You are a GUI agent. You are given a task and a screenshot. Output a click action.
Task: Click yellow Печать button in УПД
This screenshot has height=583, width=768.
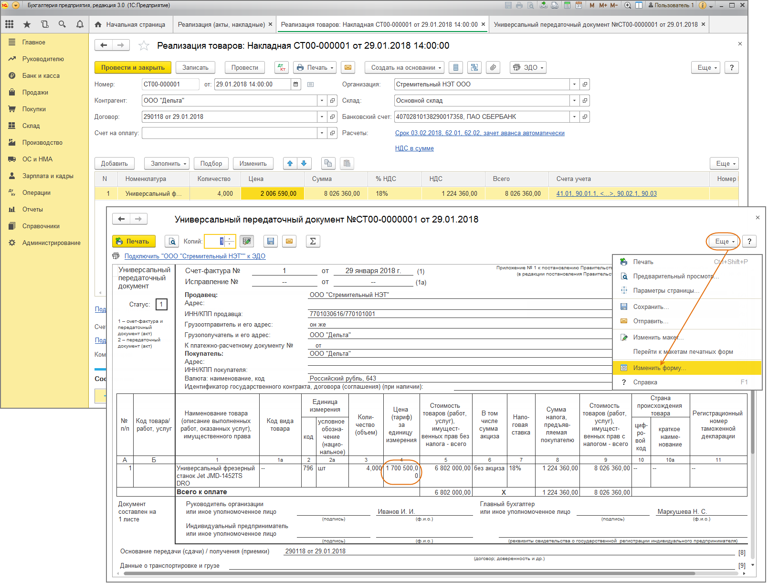pyautogui.click(x=134, y=242)
